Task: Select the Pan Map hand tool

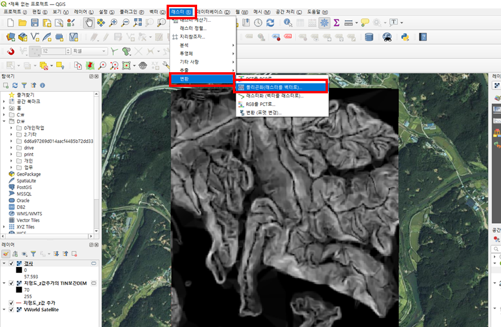Action: [89, 23]
